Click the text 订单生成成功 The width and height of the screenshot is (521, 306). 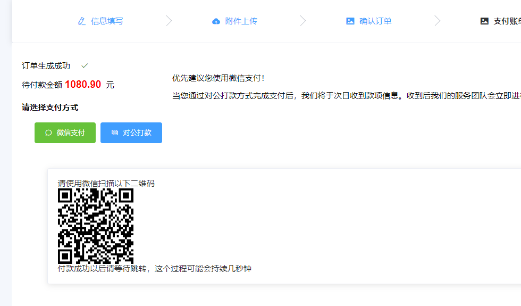coord(46,66)
